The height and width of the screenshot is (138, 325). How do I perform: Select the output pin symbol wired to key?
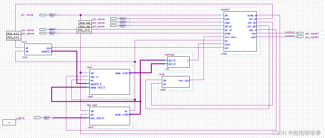(x=300, y=33)
